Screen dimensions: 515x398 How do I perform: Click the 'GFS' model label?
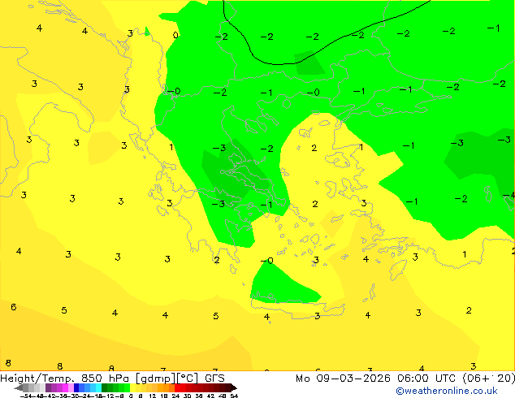click(214, 379)
